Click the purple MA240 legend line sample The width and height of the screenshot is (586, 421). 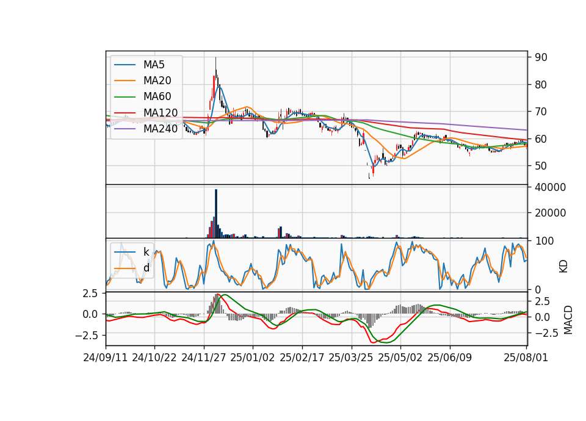(125, 129)
